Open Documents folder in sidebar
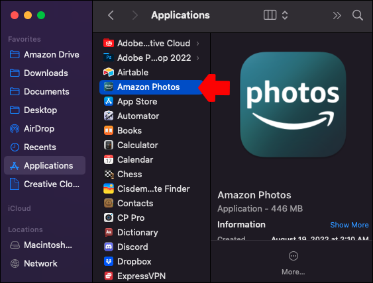This screenshot has width=373, height=283. point(44,92)
